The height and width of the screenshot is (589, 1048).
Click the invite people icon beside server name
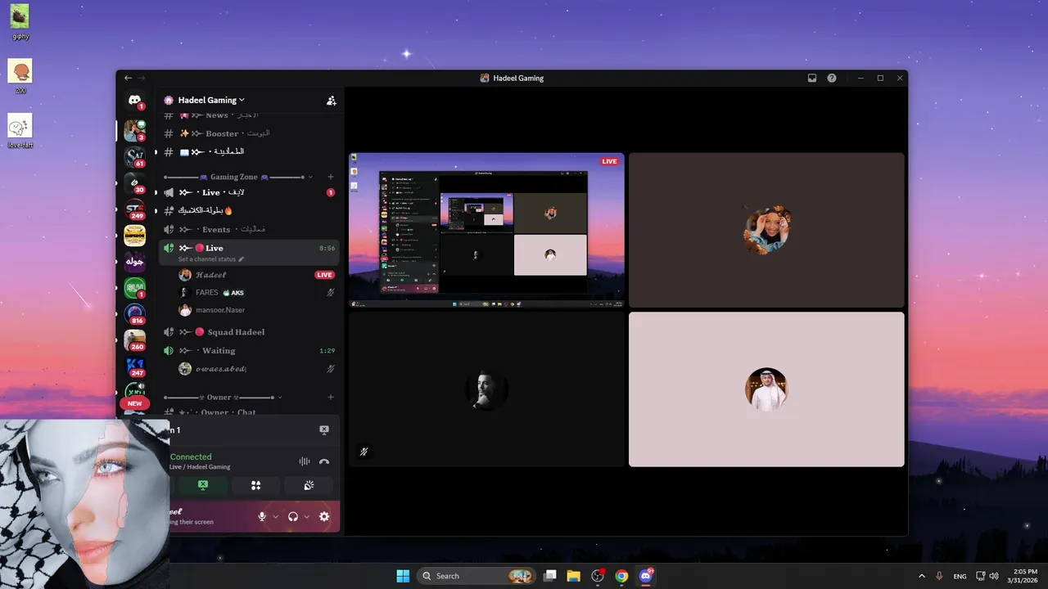(331, 100)
